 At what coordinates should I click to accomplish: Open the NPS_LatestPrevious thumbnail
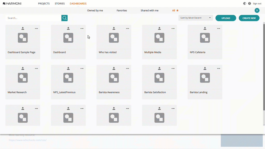tap(68, 78)
